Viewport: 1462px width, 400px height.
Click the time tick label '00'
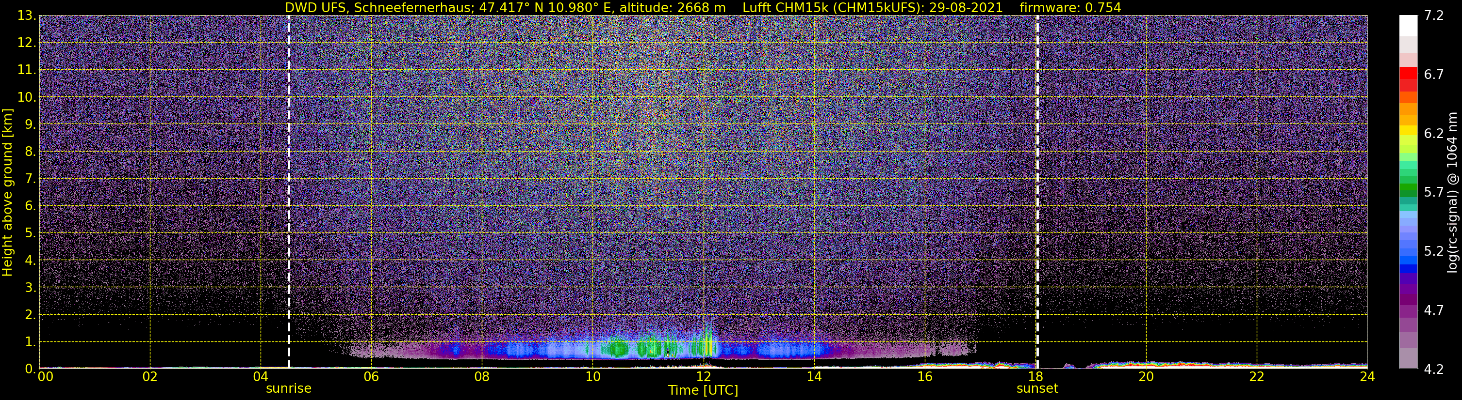point(45,377)
